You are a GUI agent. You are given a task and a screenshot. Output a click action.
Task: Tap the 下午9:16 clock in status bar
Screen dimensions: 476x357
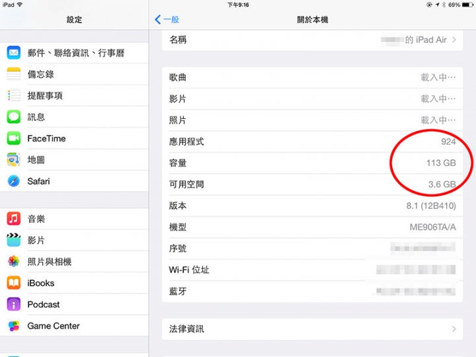pyautogui.click(x=238, y=5)
